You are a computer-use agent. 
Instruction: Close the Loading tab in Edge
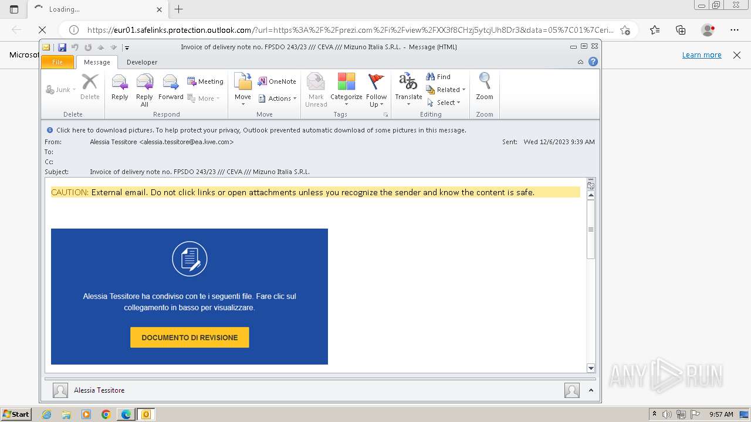coord(159,9)
